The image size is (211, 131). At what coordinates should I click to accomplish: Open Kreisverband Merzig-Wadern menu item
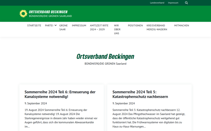click(x=157, y=27)
